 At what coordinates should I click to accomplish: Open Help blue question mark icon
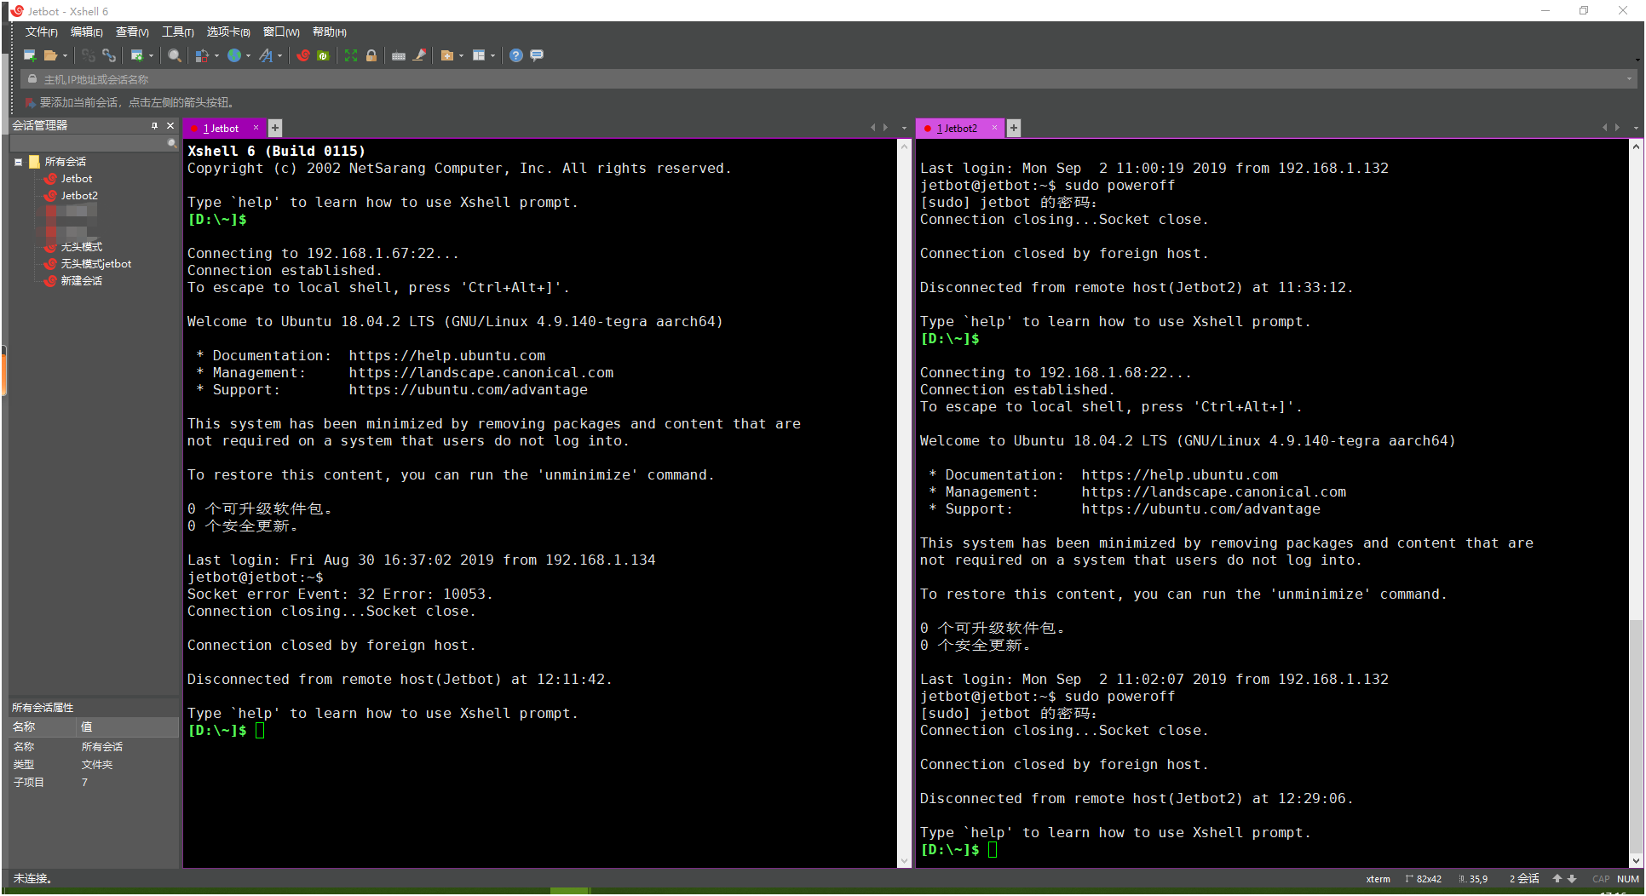[x=516, y=55]
